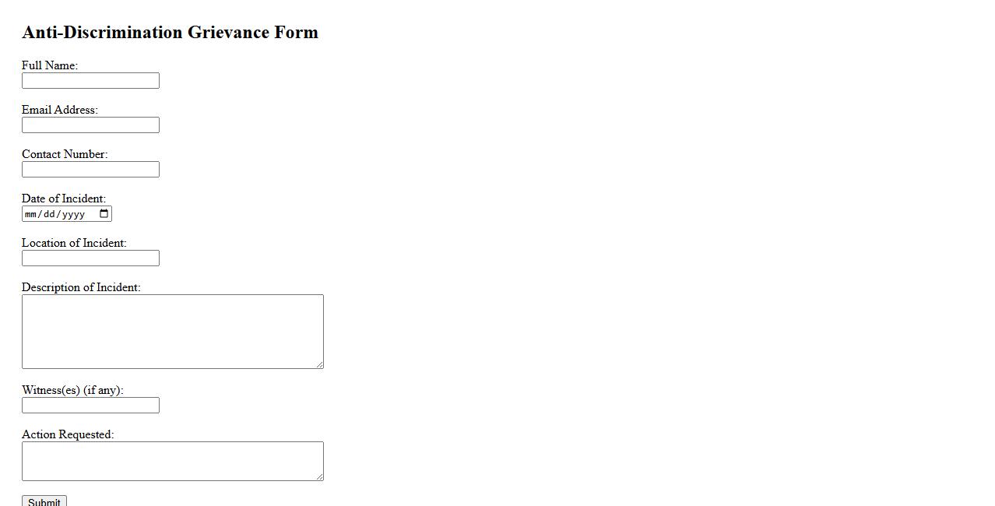Screen dimensions: 995x506
Task: Select the year segment of the date field
Action: tap(73, 214)
